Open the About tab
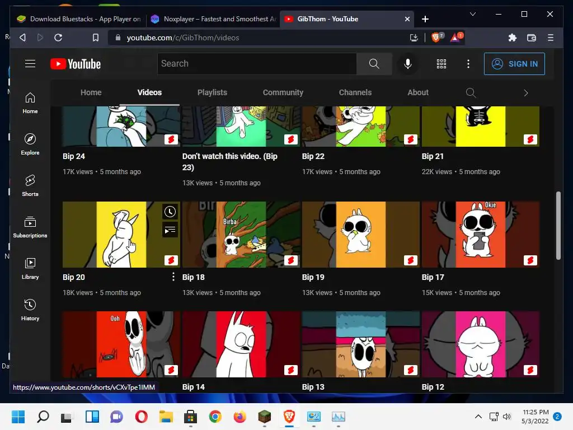Image resolution: width=573 pixels, height=430 pixels. pos(418,92)
